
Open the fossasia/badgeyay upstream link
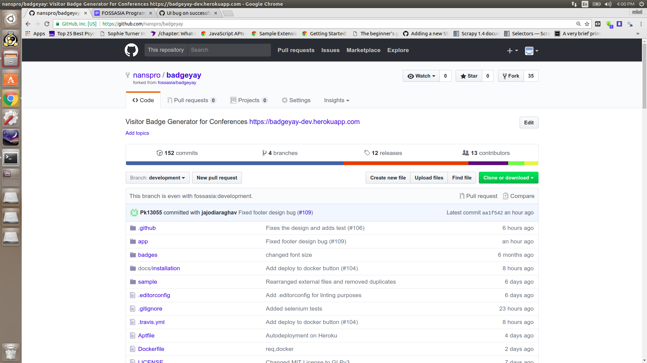pyautogui.click(x=177, y=83)
